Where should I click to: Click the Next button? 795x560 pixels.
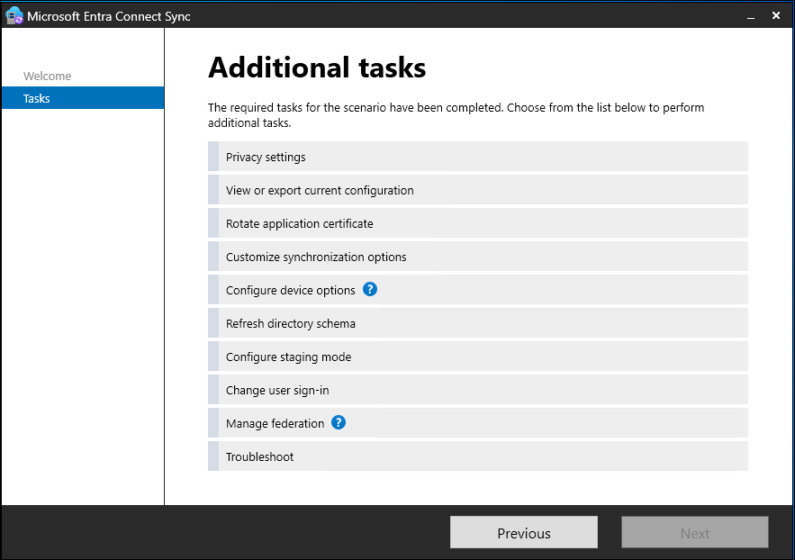pos(694,533)
